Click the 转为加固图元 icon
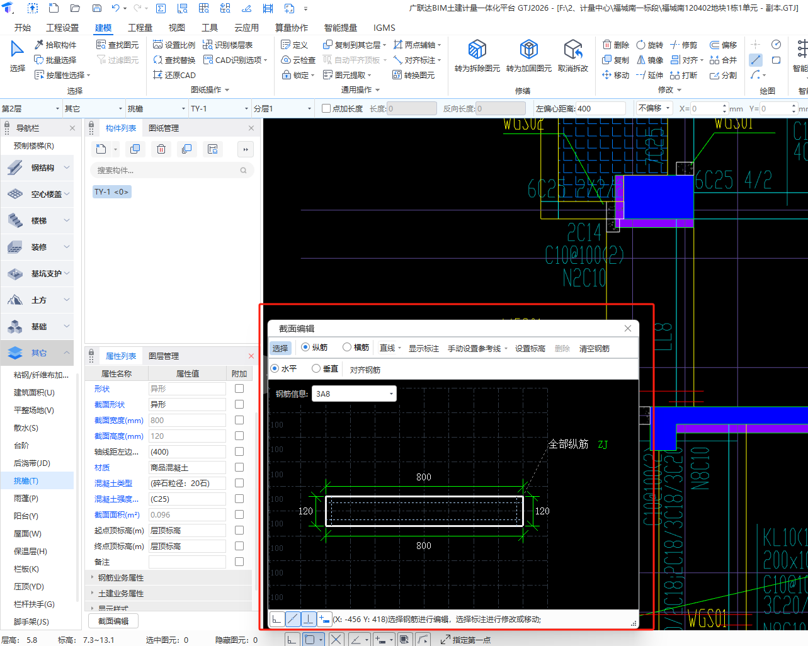The height and width of the screenshot is (646, 808). [528, 50]
